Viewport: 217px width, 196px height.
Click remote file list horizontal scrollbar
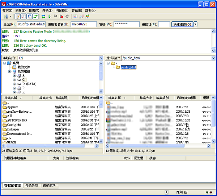click(x=147, y=146)
